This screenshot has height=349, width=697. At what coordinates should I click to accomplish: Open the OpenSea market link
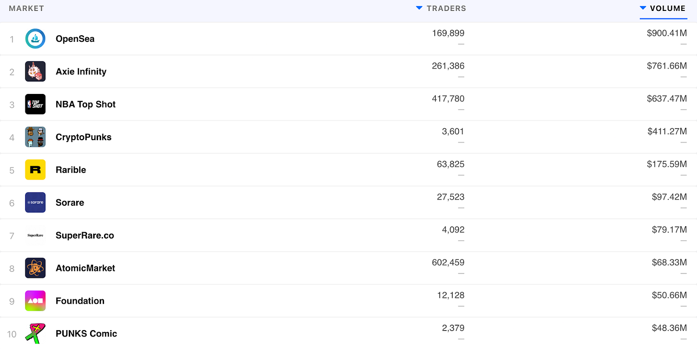coord(75,39)
